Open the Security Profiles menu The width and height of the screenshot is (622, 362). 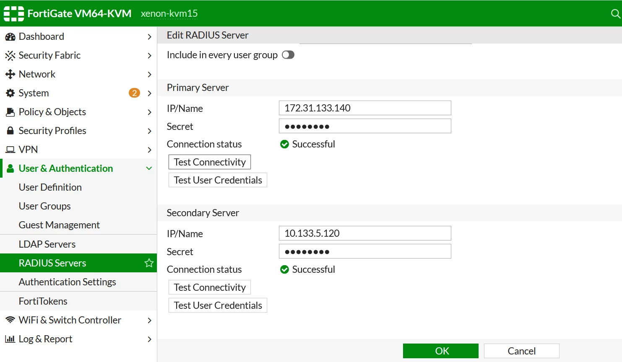tap(78, 131)
